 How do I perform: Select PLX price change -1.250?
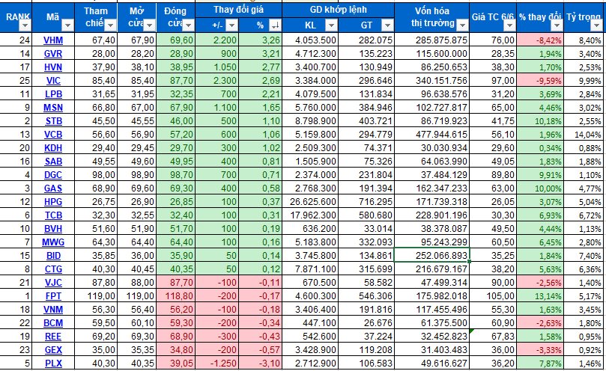click(x=217, y=364)
